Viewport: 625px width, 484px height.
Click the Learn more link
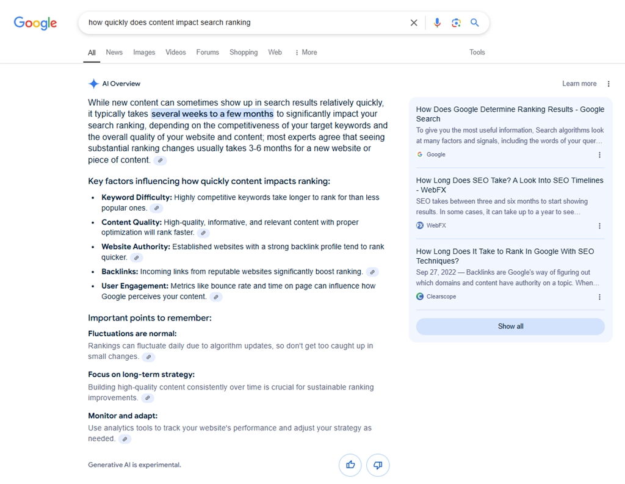pyautogui.click(x=579, y=84)
